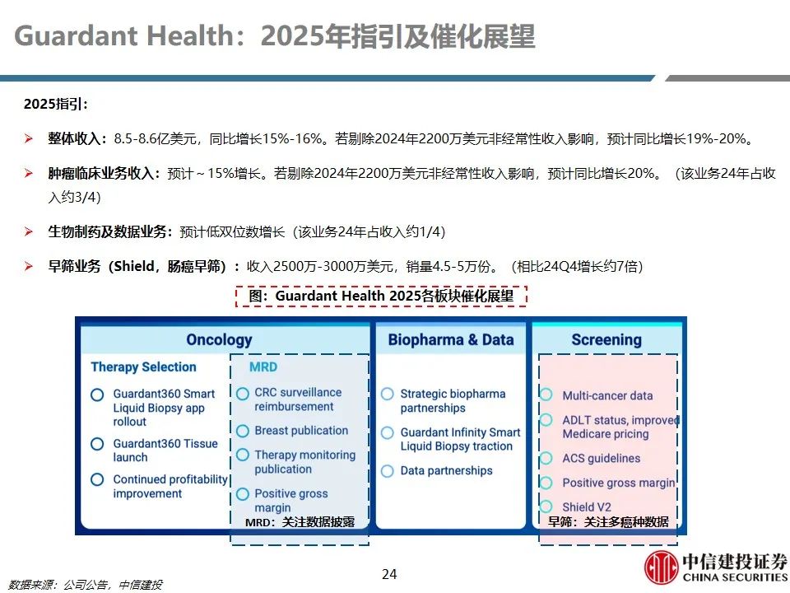Viewport: 790px width, 593px height.
Task: Click the bold label 整体收入
Action: point(77,138)
